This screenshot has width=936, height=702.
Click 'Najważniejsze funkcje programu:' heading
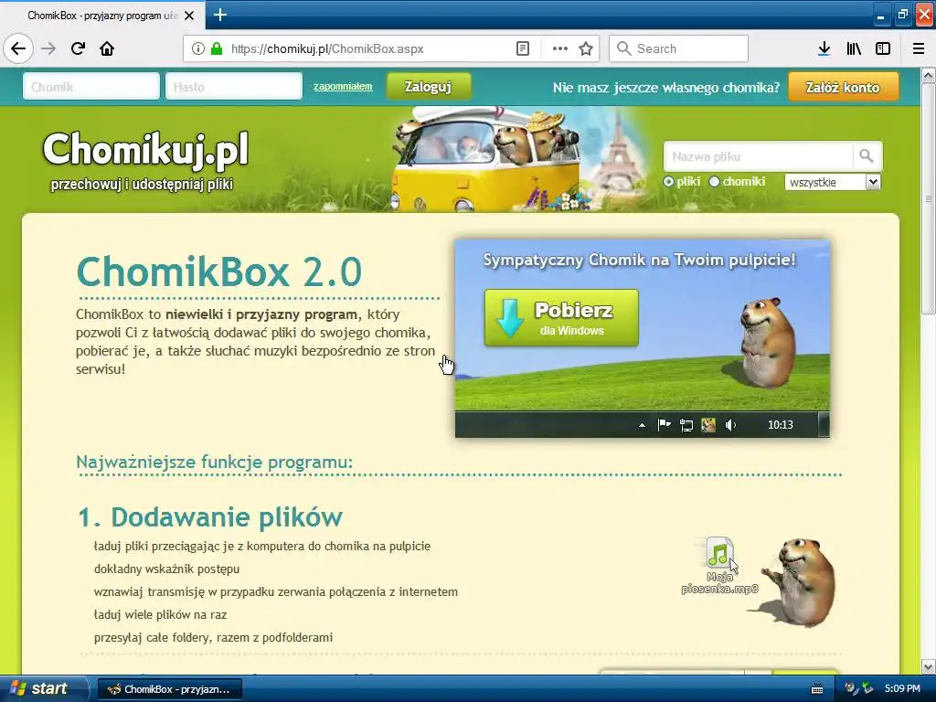tap(214, 462)
